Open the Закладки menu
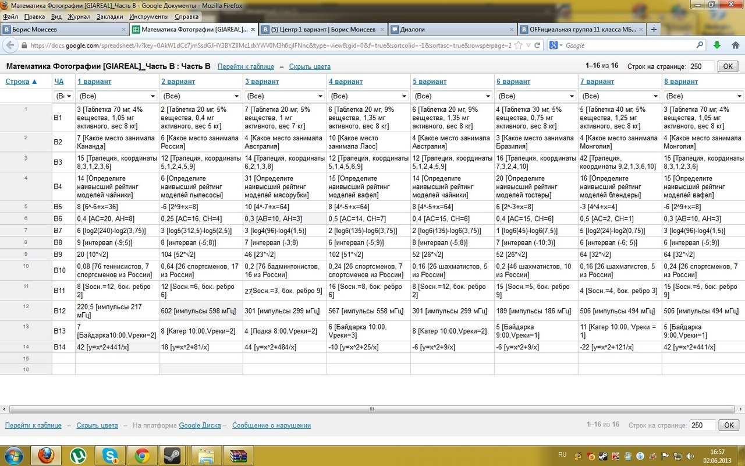The image size is (745, 466). (x=109, y=17)
